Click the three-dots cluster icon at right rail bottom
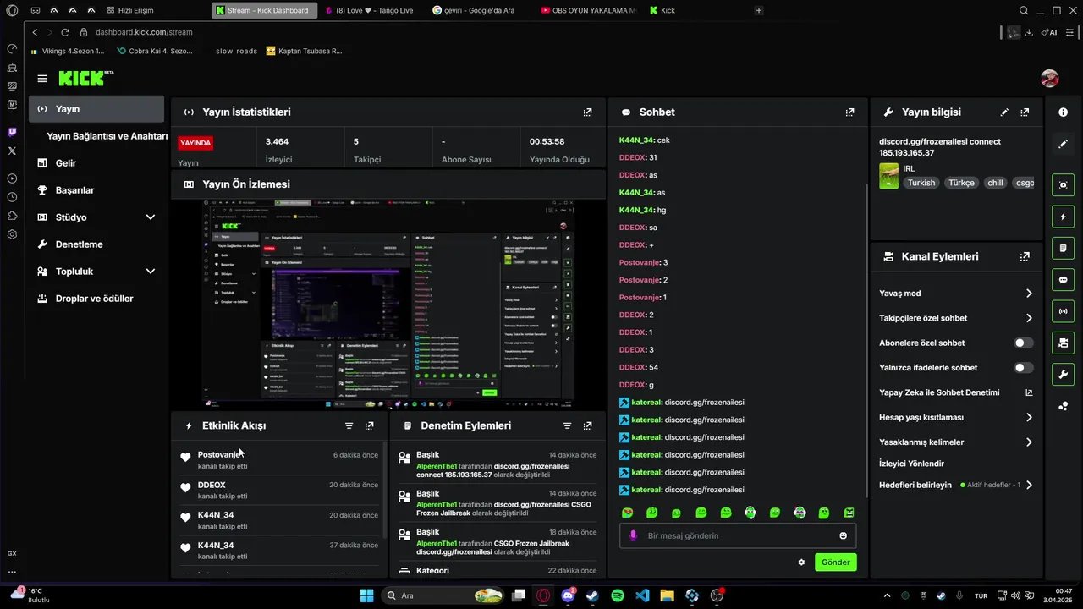The height and width of the screenshot is (609, 1083). (x=1063, y=406)
